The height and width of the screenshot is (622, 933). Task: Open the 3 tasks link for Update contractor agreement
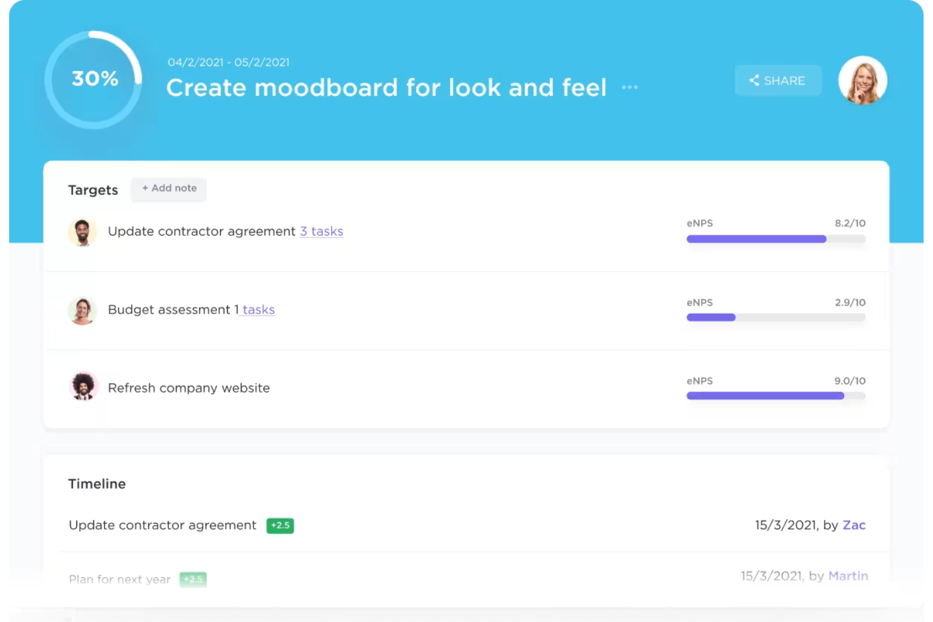coord(322,231)
